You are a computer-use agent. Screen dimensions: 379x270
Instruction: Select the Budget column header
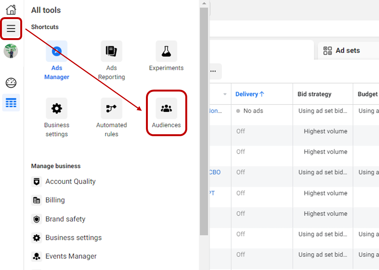(x=368, y=94)
